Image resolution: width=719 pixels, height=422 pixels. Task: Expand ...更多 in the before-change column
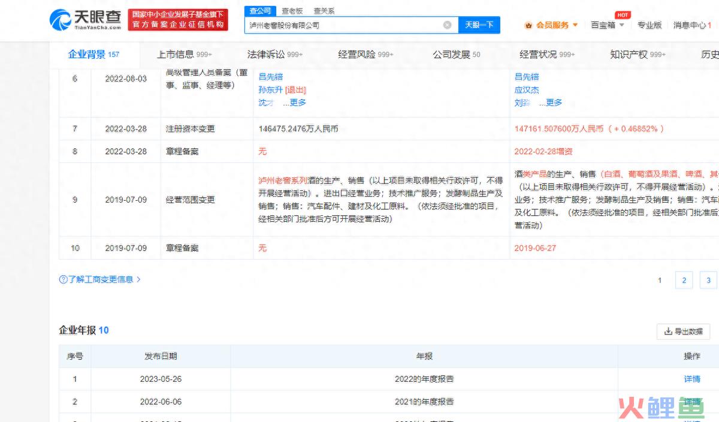294,103
